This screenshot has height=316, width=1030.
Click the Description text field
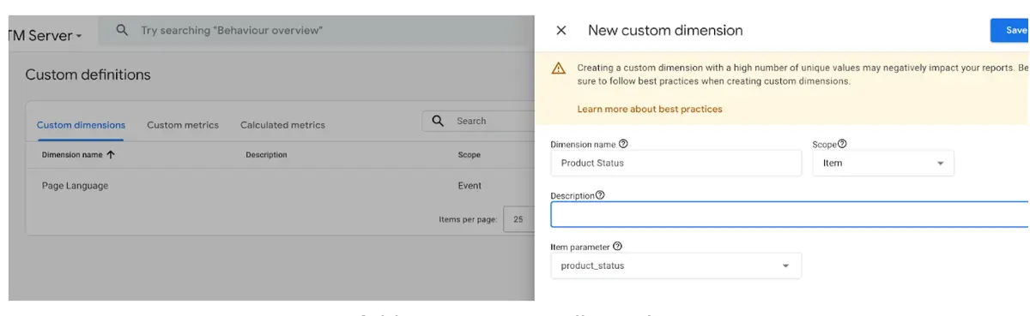pos(790,214)
